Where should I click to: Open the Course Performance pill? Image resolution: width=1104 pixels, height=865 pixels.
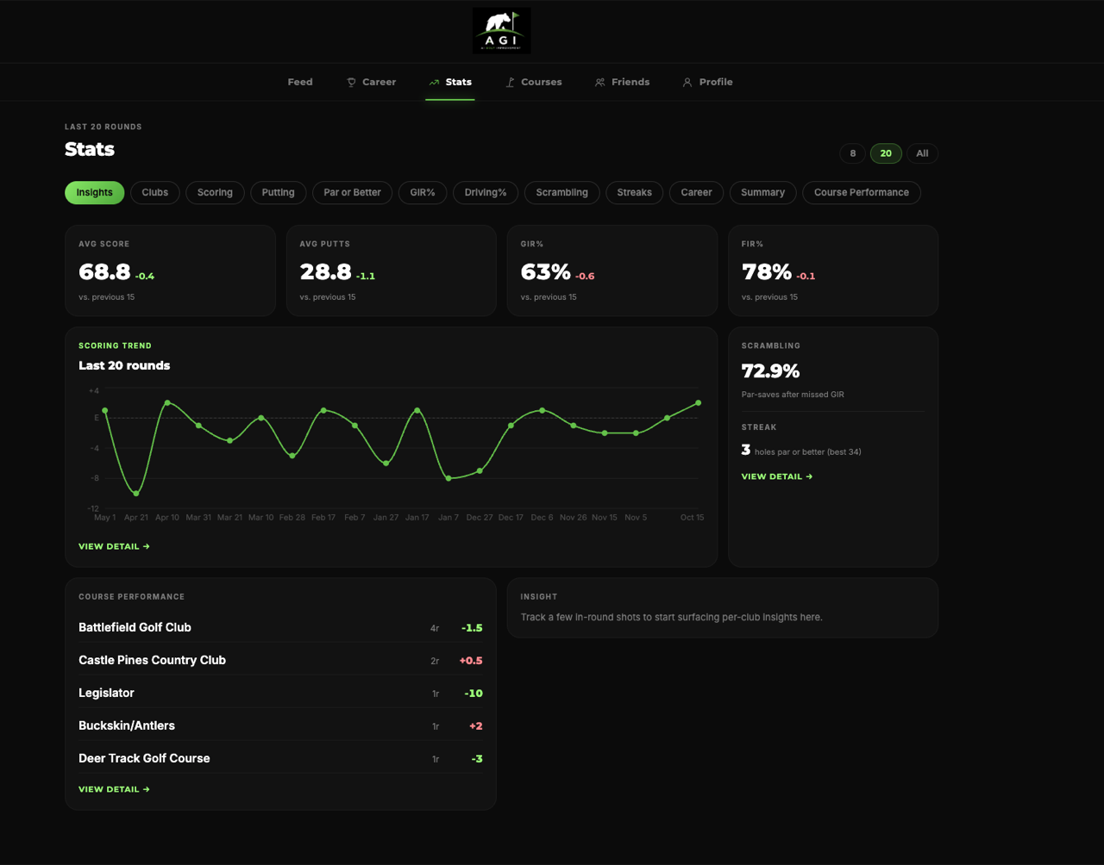click(x=861, y=192)
